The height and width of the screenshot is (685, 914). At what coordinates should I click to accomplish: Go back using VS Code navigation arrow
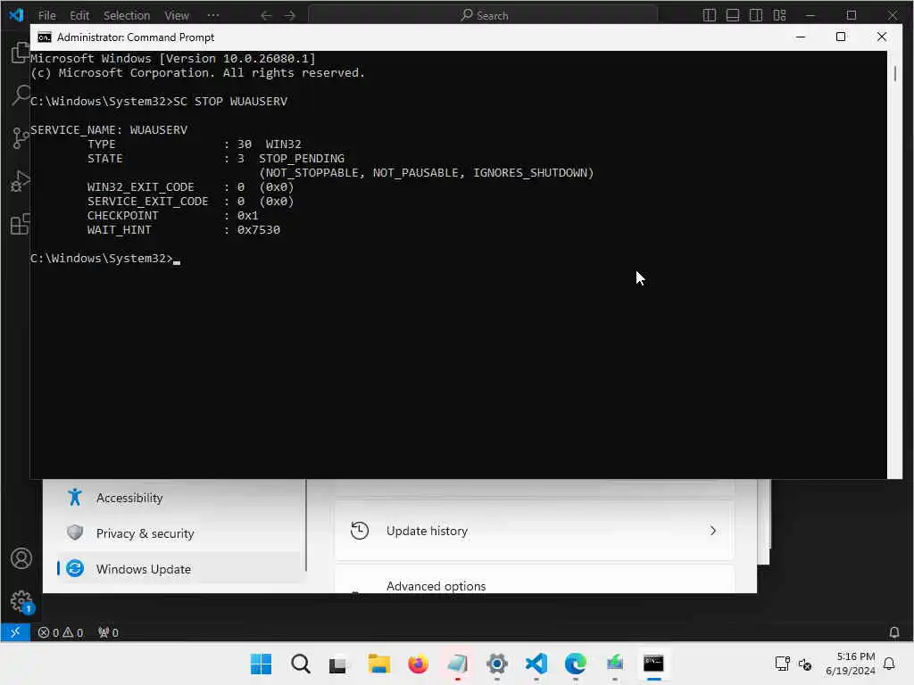[266, 15]
